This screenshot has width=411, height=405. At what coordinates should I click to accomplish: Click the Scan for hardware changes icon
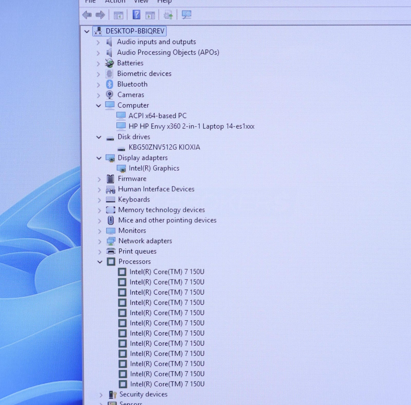tap(186, 15)
